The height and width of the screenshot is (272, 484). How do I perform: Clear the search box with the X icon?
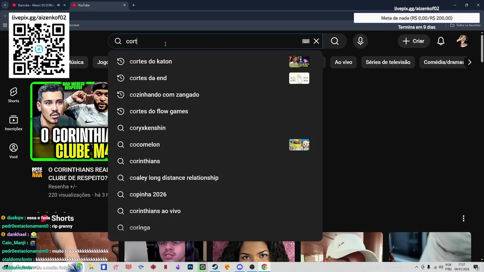point(316,41)
